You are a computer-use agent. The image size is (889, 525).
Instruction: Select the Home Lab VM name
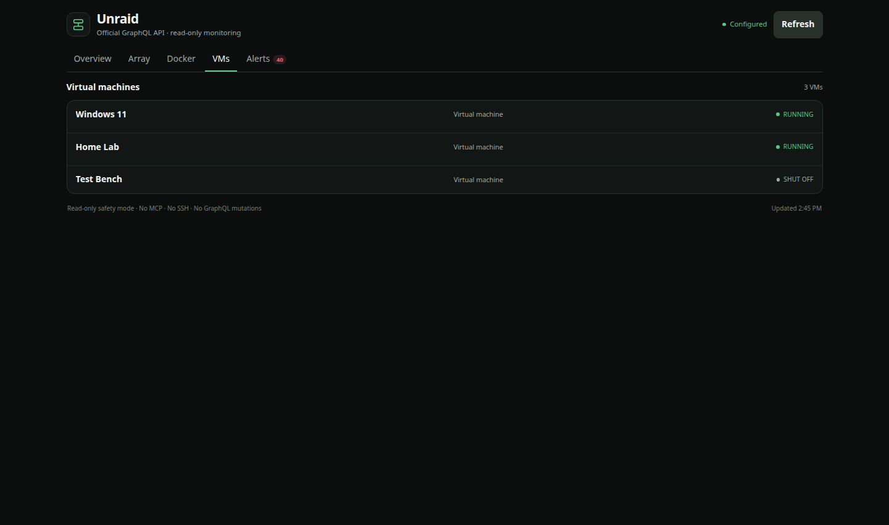pyautogui.click(x=97, y=147)
